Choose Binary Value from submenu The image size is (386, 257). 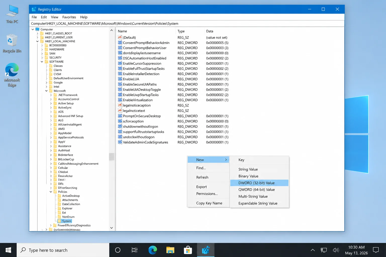pos(259,176)
